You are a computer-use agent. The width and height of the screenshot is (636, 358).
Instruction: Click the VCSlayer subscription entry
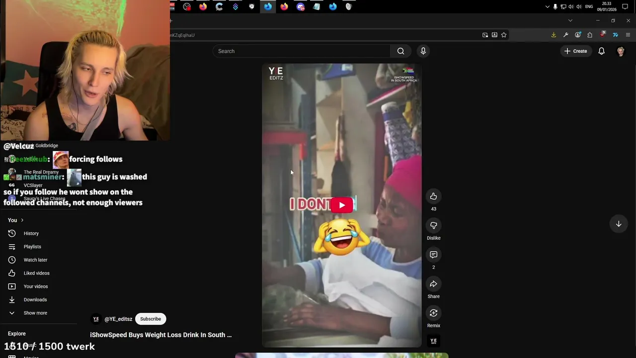tap(33, 185)
